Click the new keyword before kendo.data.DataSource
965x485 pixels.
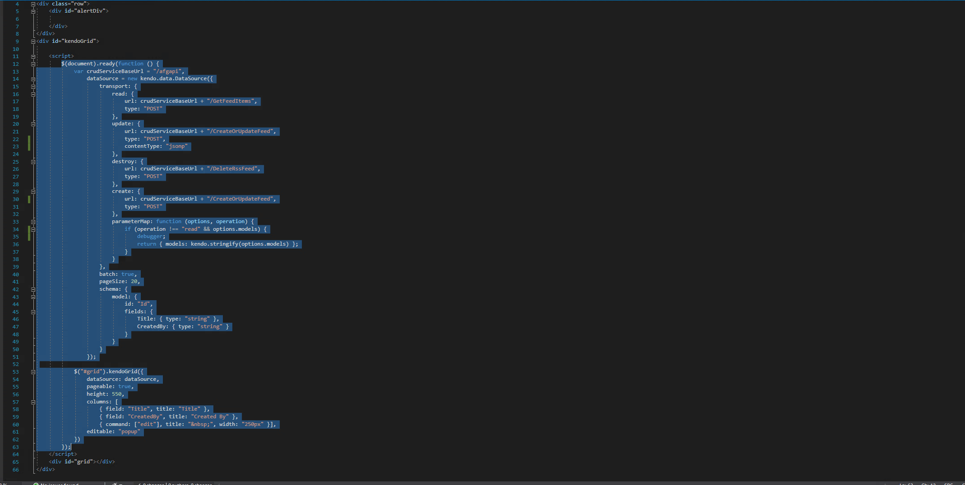(x=132, y=78)
